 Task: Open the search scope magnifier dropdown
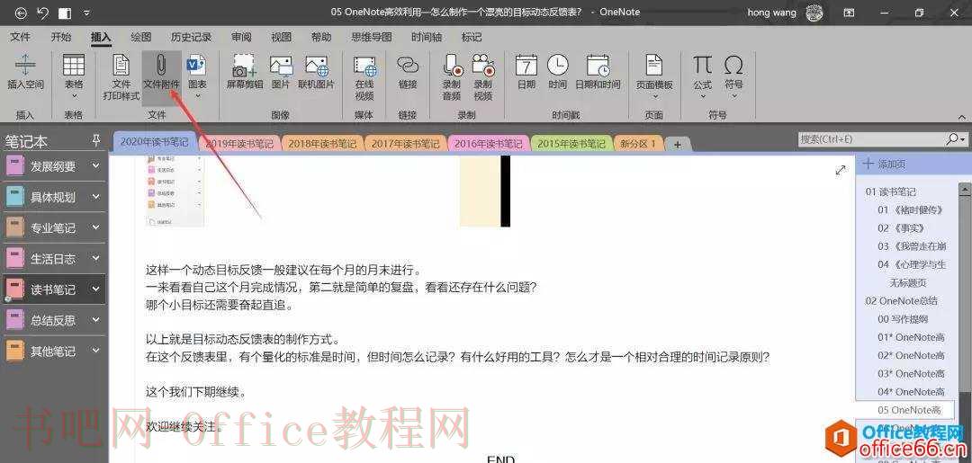click(955, 139)
